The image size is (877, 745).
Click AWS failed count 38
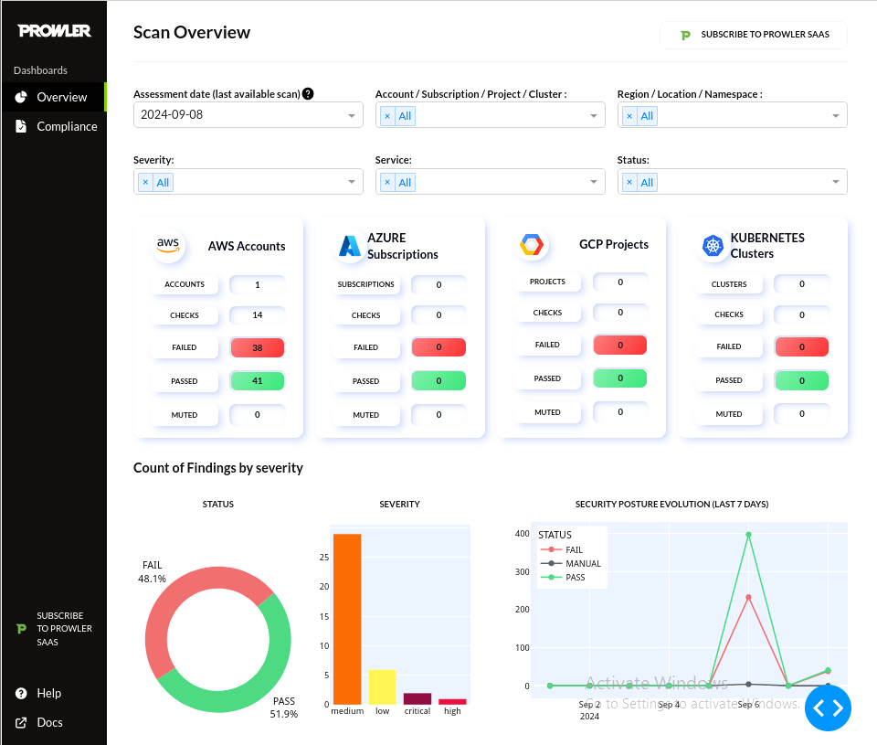coord(258,347)
